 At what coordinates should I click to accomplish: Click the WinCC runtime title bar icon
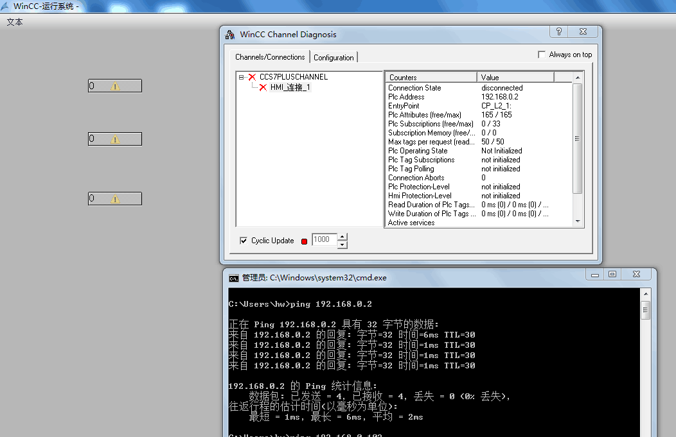coord(4,6)
